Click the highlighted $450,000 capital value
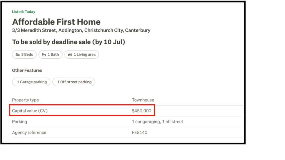 pyautogui.click(x=141, y=111)
